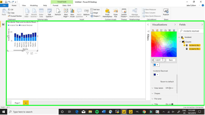The height and width of the screenshot is (115, 205).
Task: Select the Page 1 tab
Action: pyautogui.click(x=17, y=103)
